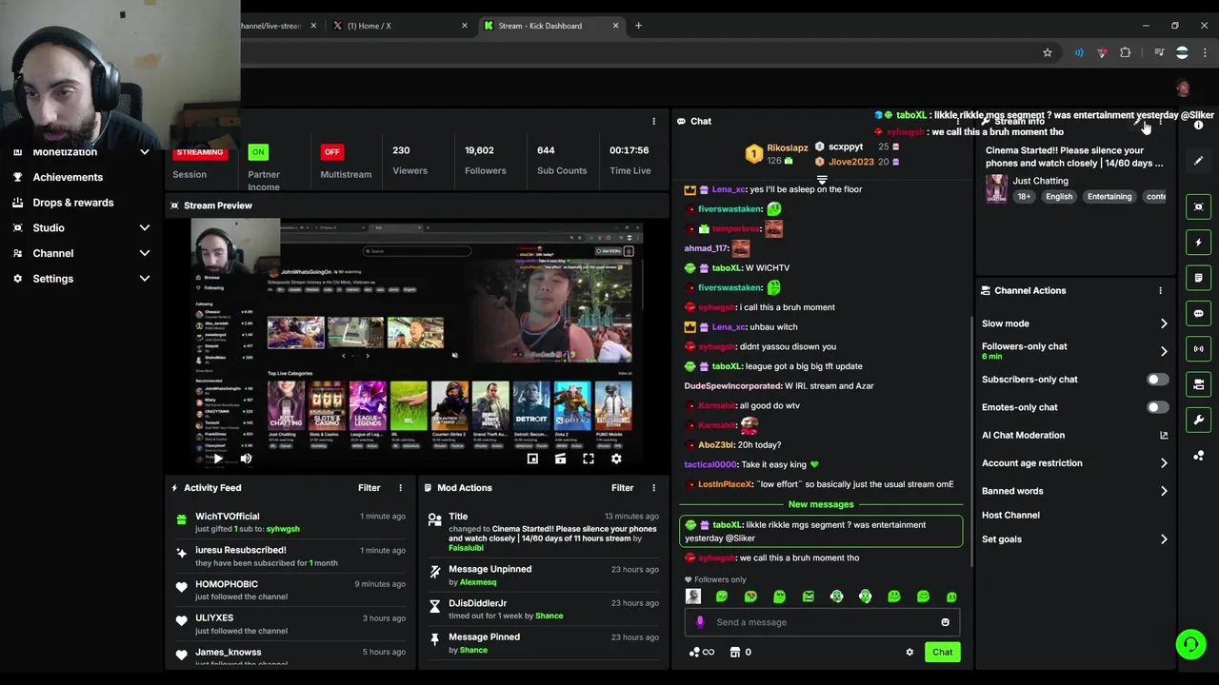Open browser extensions puzzle icon
Viewport: 1219px width, 685px height.
(1126, 52)
